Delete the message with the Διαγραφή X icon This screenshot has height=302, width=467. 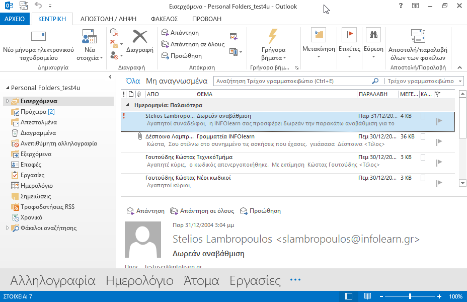140,37
